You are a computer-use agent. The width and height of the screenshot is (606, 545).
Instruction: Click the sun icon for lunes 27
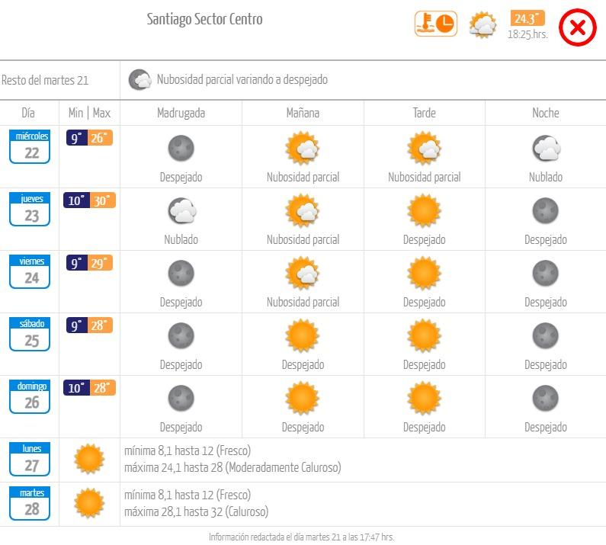coord(89,459)
